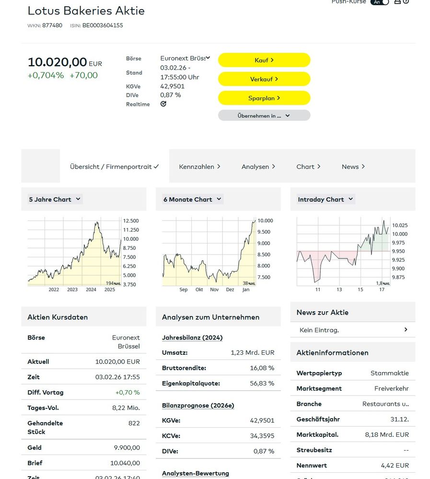Open the Jahresbilanz (2024) link
The width and height of the screenshot is (430, 479).
[192, 338]
